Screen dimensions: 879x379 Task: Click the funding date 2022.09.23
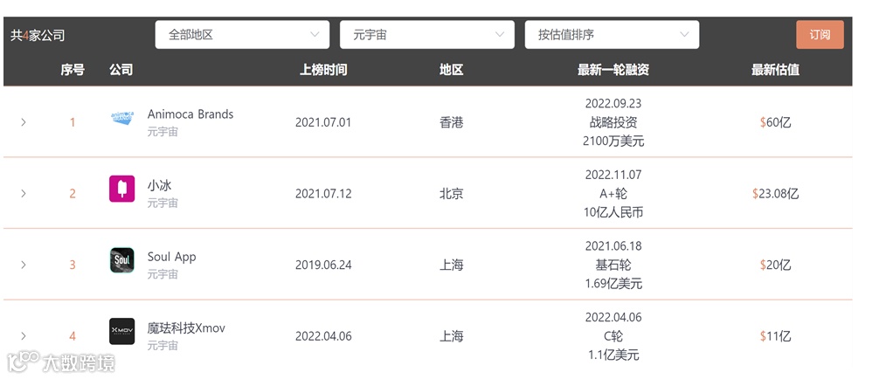[613, 103]
